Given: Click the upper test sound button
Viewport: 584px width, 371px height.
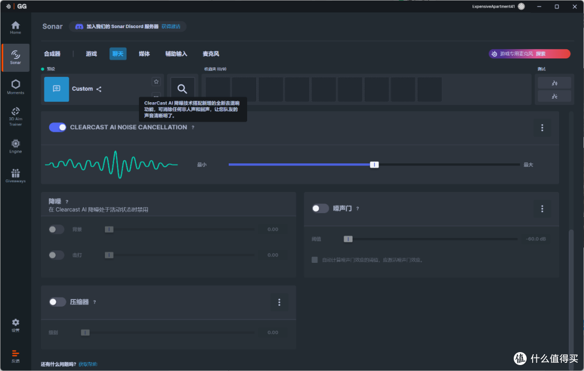Looking at the screenshot, I should coord(554,83).
